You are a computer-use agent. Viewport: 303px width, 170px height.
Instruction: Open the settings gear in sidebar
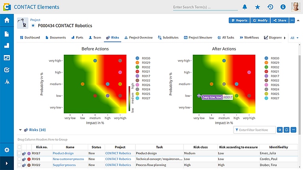tap(7, 150)
